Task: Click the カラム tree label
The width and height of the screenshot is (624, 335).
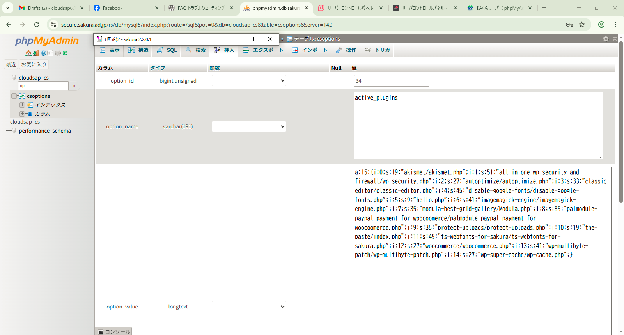Action: tap(43, 114)
